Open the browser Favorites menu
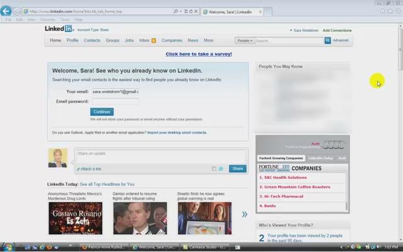This screenshot has width=403, height=252. coord(47,20)
